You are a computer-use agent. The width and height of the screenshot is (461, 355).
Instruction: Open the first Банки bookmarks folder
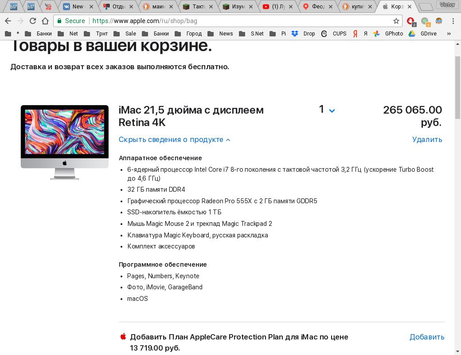[x=38, y=34]
